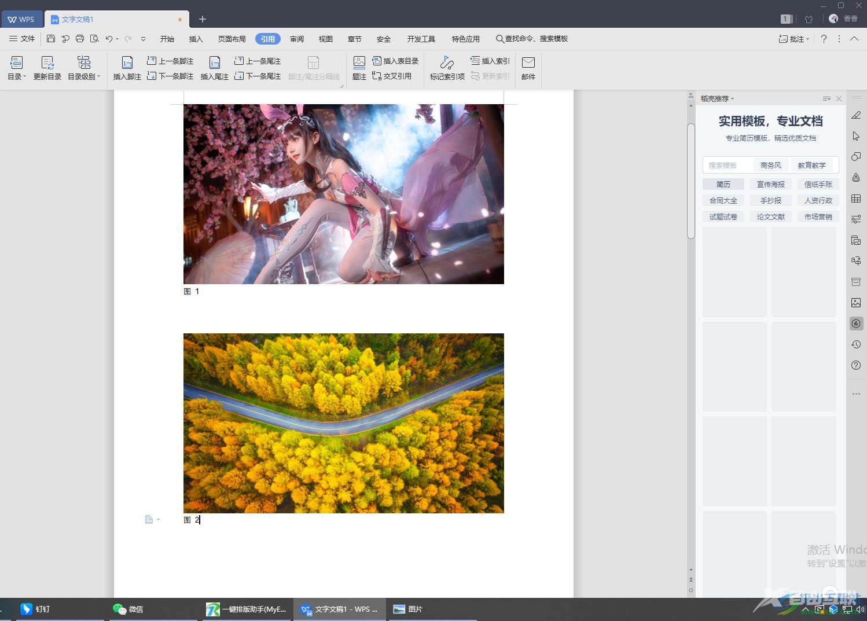Click 插入表目录 insert table of figures
This screenshot has height=621, width=867.
click(x=395, y=61)
